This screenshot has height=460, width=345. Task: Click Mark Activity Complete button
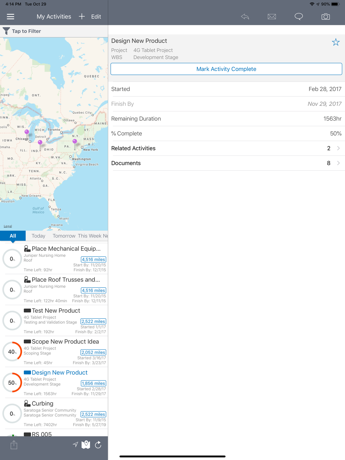pos(226,69)
